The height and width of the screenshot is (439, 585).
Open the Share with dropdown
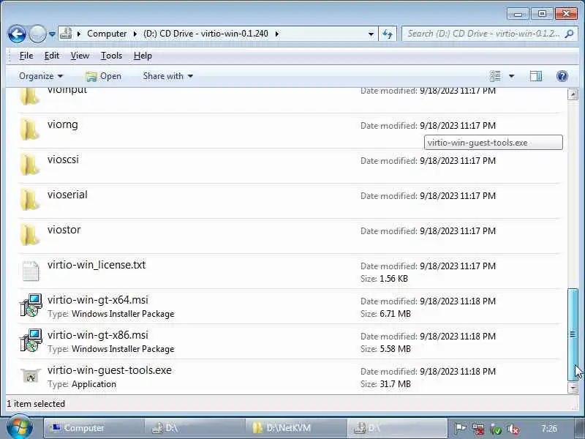point(168,76)
